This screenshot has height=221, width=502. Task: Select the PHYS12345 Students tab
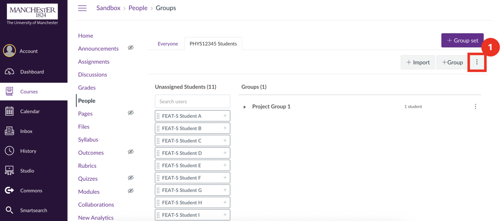[x=213, y=43]
